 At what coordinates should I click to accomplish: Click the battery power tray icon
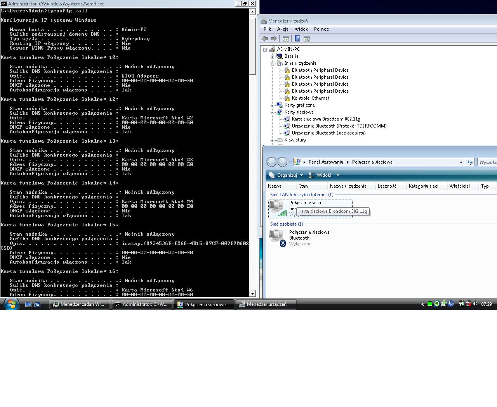(x=462, y=304)
